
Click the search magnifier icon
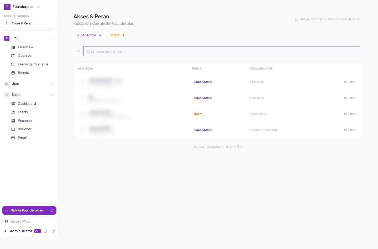(x=78, y=51)
